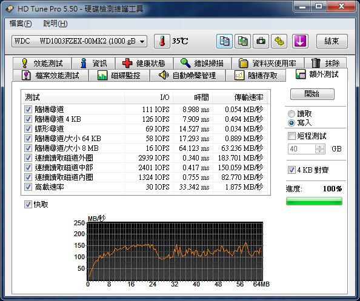Click bar chart icon on 磁碟監控 tab
Screen dimensions: 360x301
(x=102, y=75)
